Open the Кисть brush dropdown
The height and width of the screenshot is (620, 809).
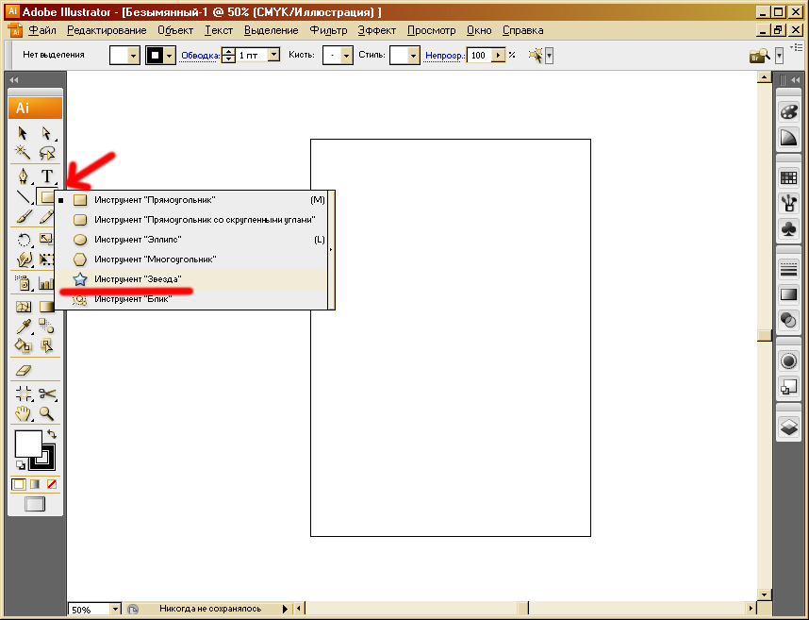tap(346, 56)
